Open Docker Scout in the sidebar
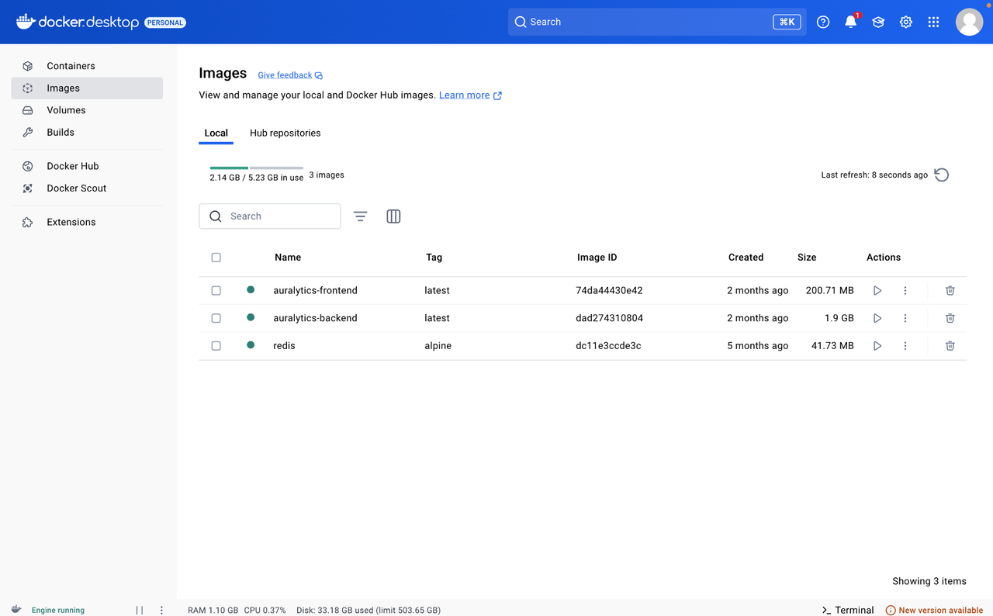Image resolution: width=993 pixels, height=616 pixels. (87, 189)
